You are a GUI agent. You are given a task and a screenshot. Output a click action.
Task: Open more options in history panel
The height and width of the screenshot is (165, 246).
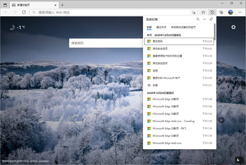(204, 19)
